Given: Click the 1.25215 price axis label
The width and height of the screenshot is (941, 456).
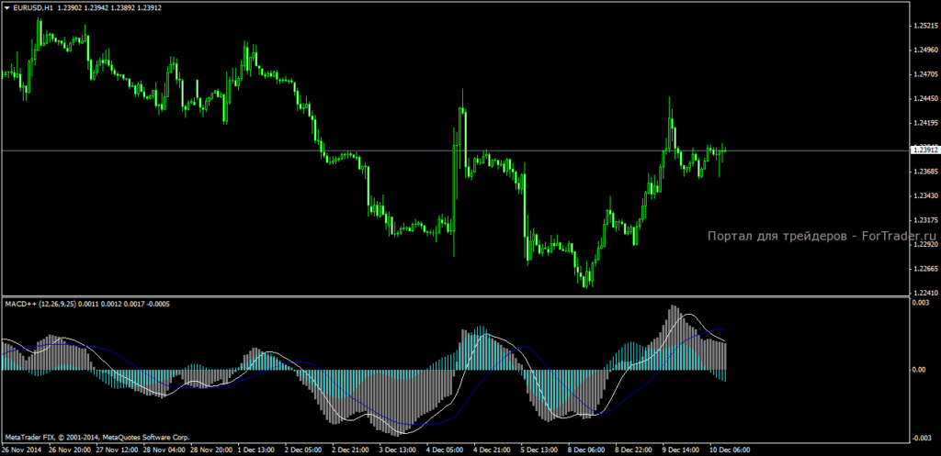Looking at the screenshot, I should pyautogui.click(x=924, y=26).
